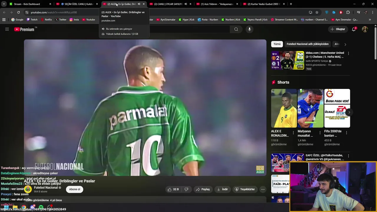Bookmark this page with the star
The image size is (377, 212).
pyautogui.click(x=317, y=12)
